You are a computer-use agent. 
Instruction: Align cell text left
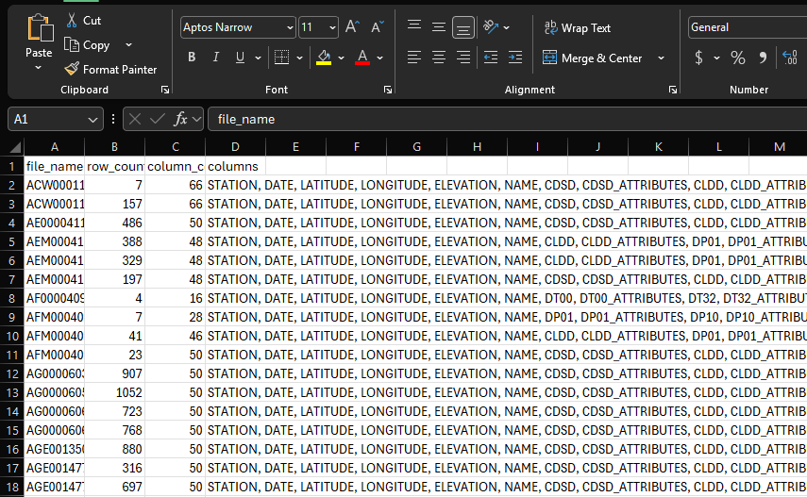[x=414, y=58]
